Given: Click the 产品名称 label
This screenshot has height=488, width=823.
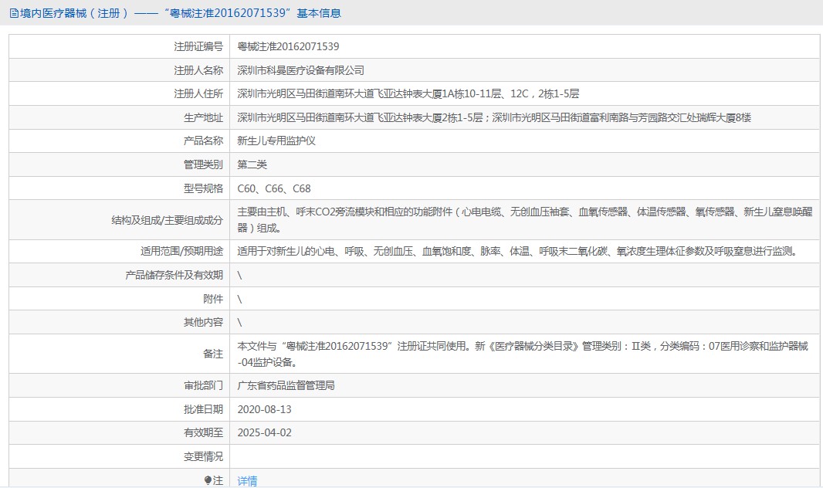Looking at the screenshot, I should pos(203,141).
